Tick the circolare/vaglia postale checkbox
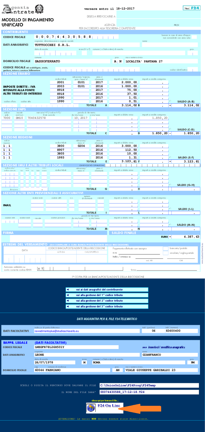 pos(165,253)
